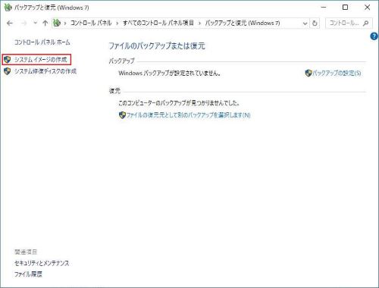Open recent locations dropdown next to forward arrow

click(36, 23)
